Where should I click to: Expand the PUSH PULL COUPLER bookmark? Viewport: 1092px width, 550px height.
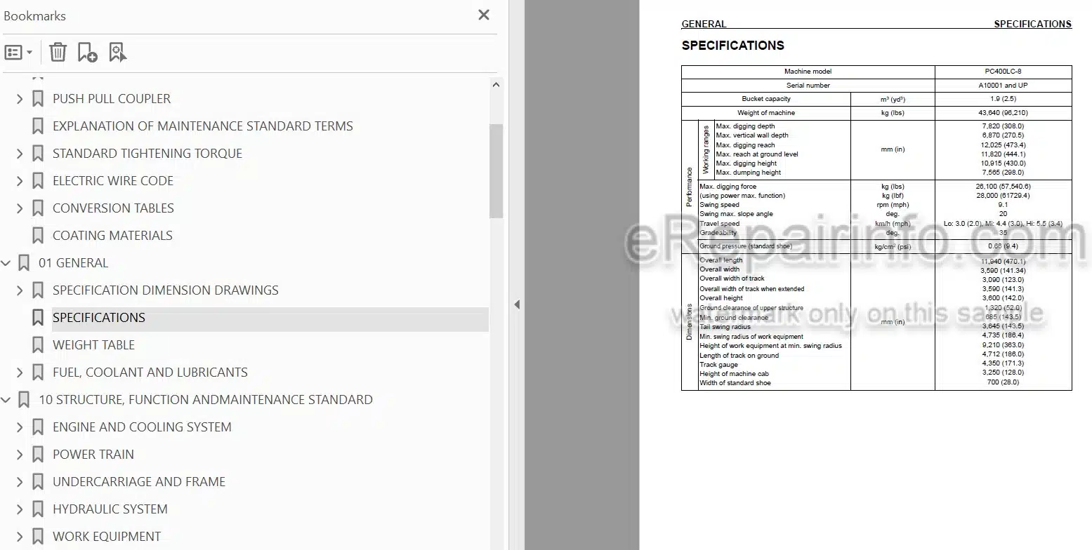[20, 99]
